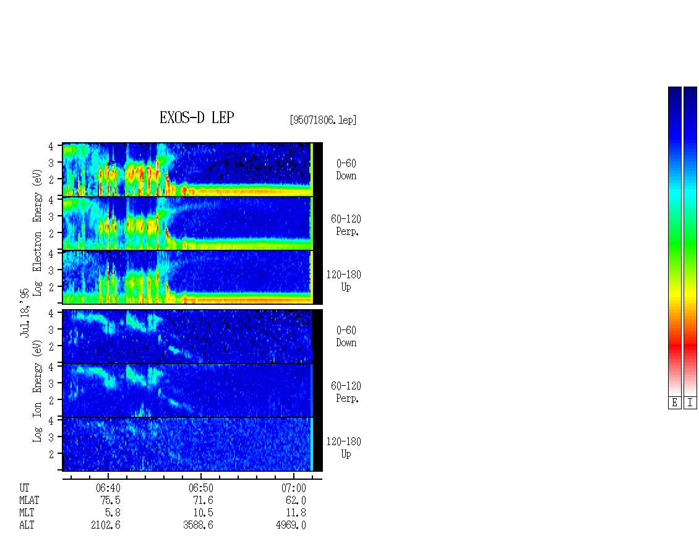Click the 120-180 Up label beside electron panel
The height and width of the screenshot is (541, 699).
(344, 281)
